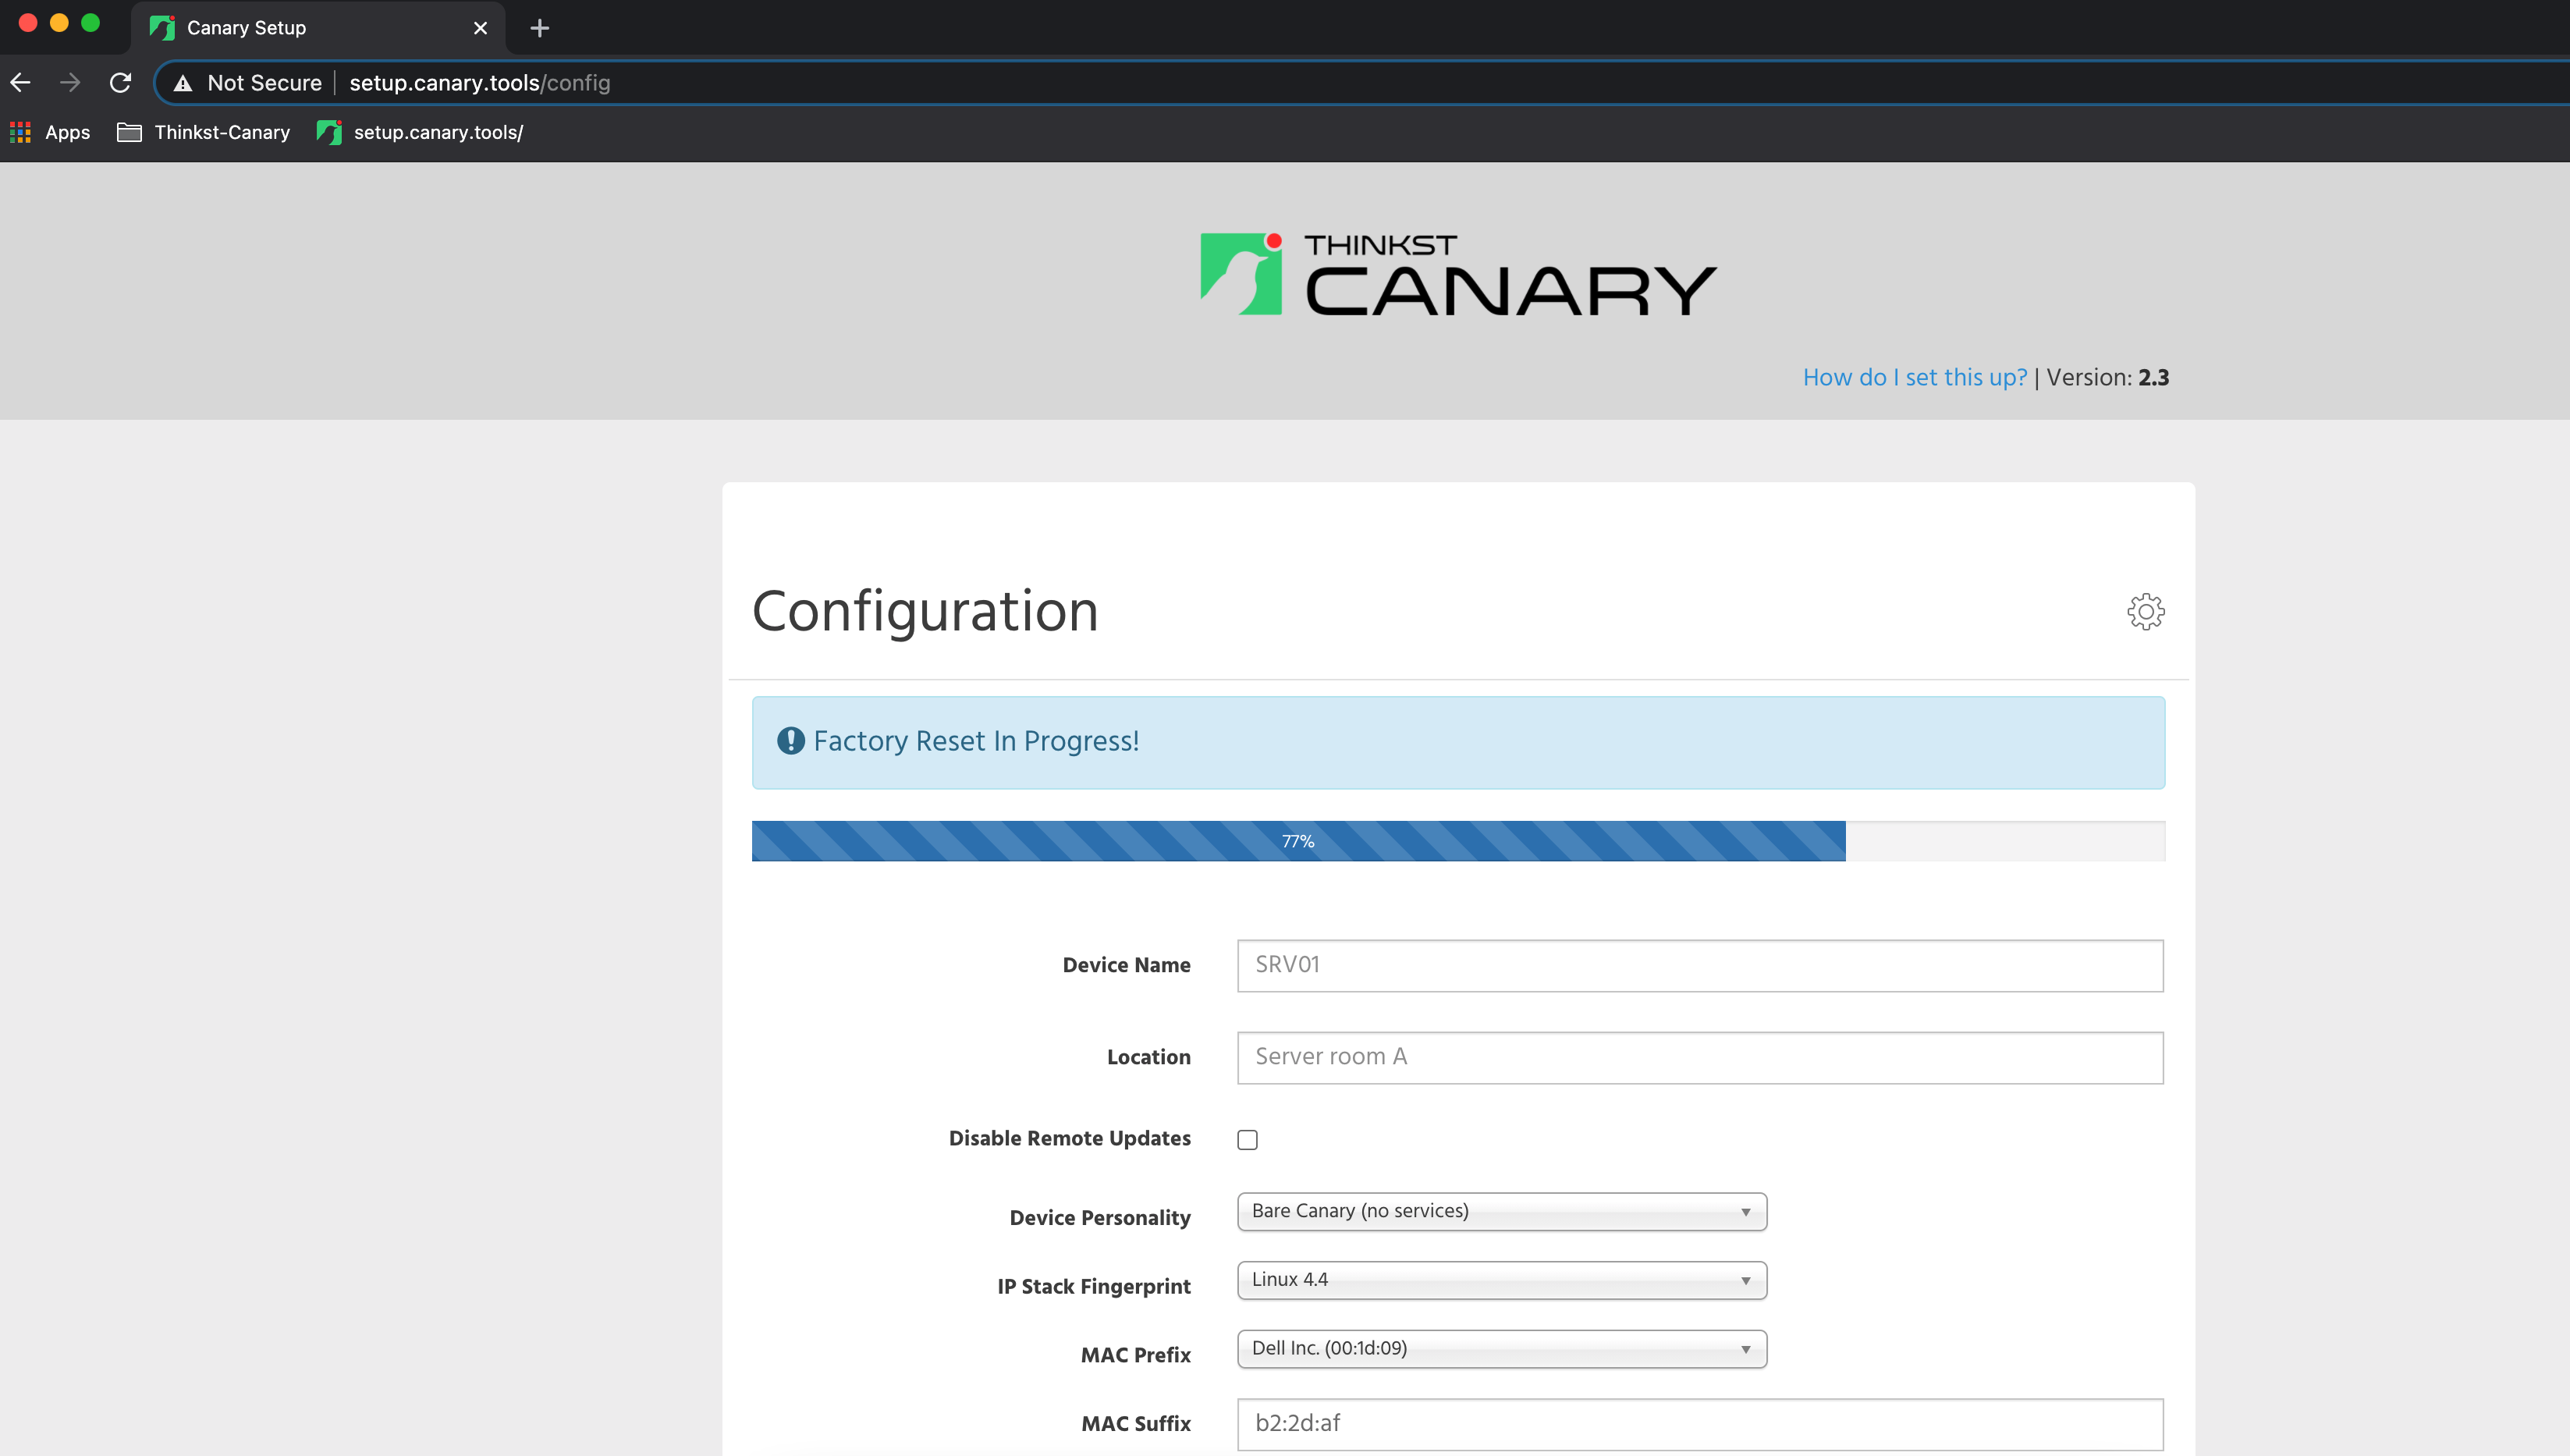This screenshot has width=2570, height=1456.
Task: Close the Canary Setup tab
Action: click(x=481, y=28)
